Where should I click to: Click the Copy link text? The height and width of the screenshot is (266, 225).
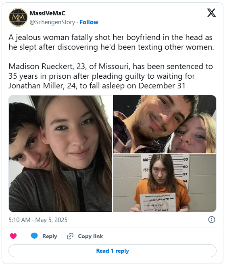click(x=90, y=236)
